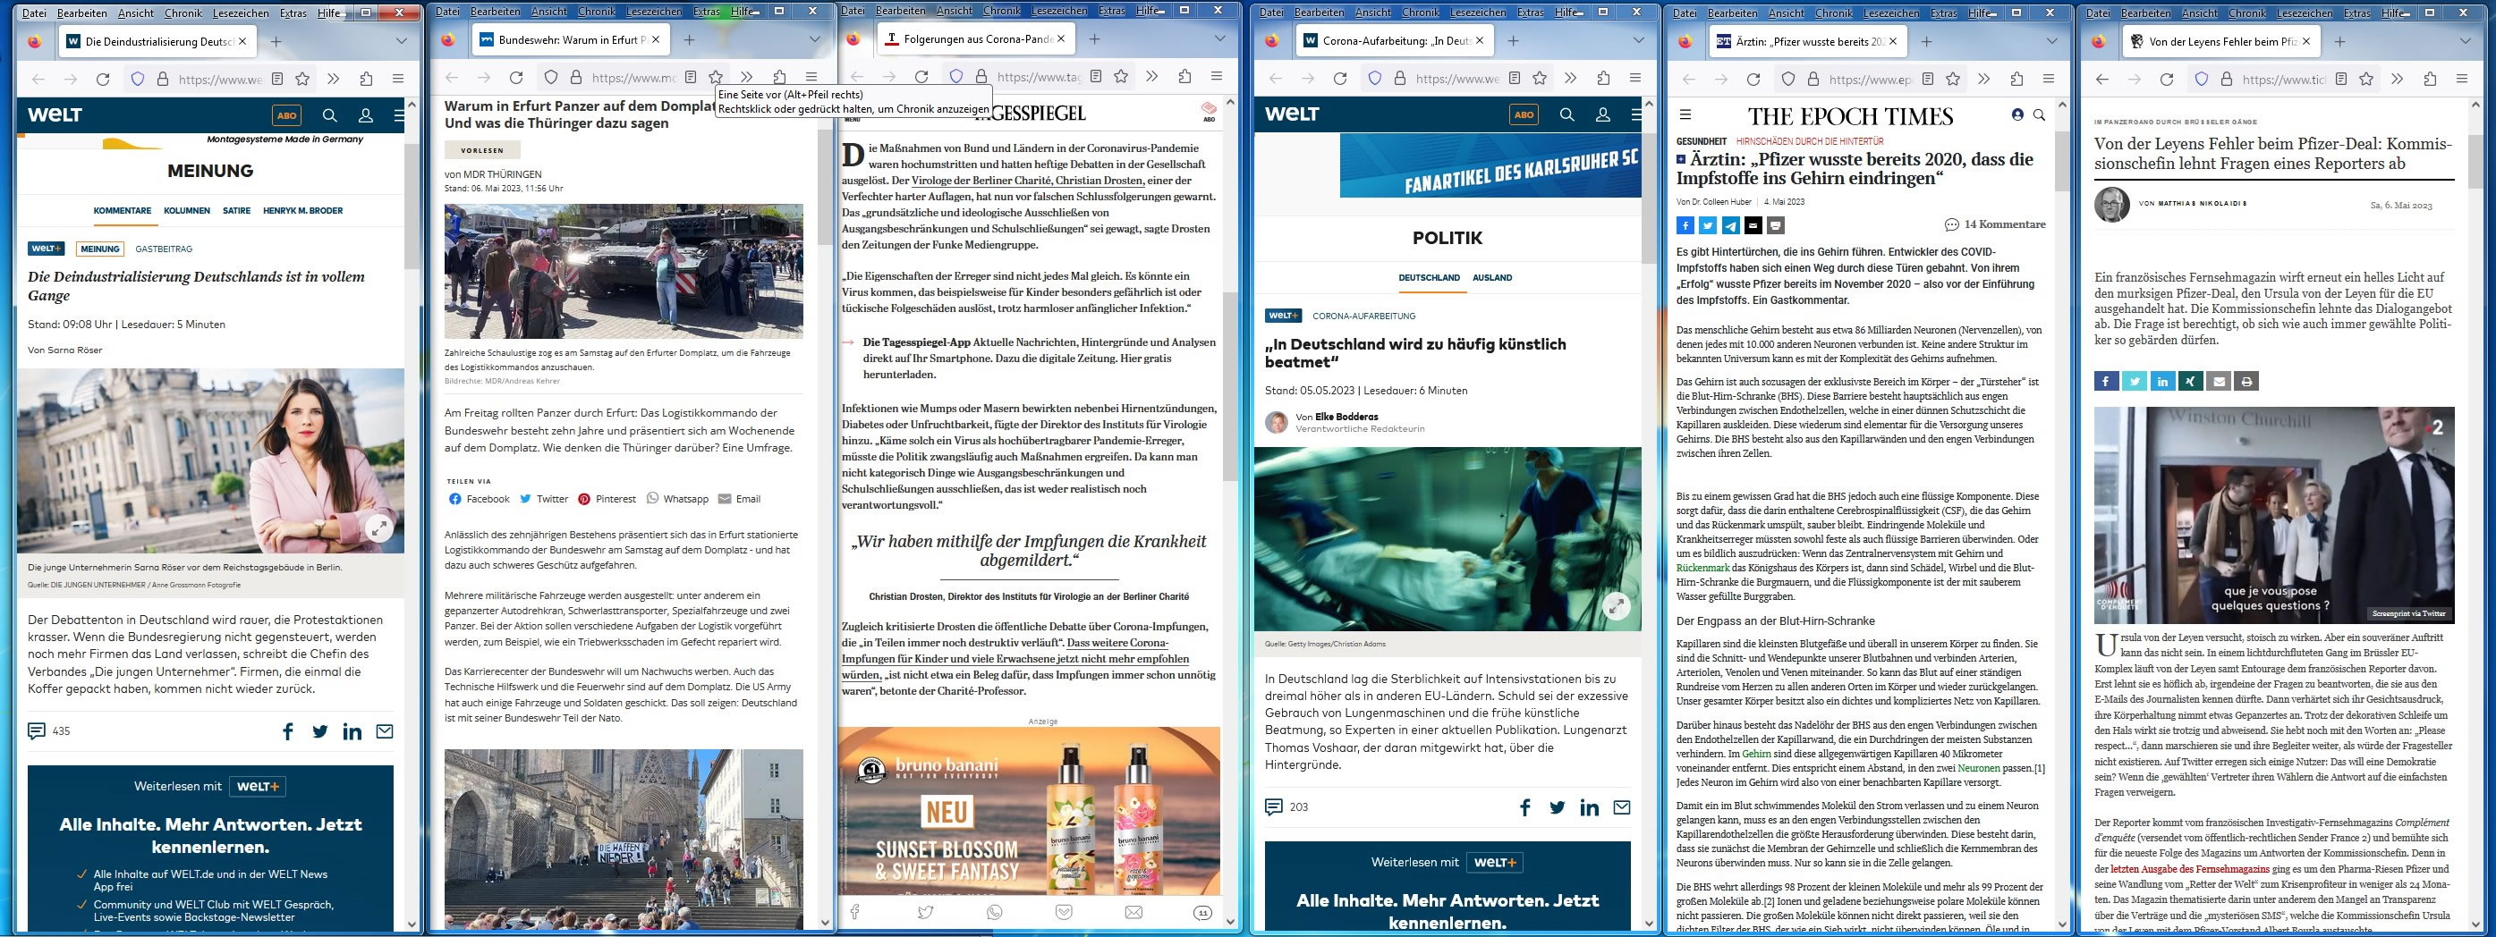Screen dimensions: 2496x937
Task: Click ABO button in Corona-Aufarbeitung WELT header
Action: 1524,115
